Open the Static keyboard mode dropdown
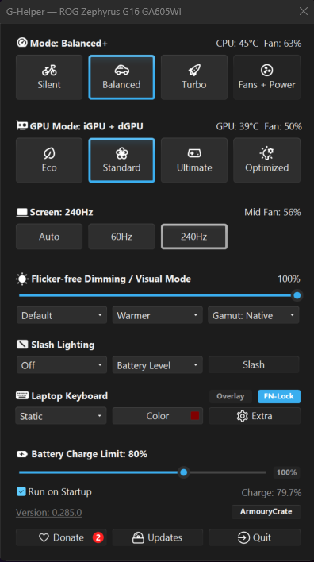Image resolution: width=314 pixels, height=562 pixels. pyautogui.click(x=61, y=416)
